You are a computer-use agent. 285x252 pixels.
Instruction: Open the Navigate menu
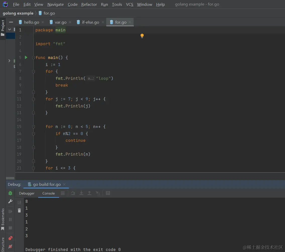pos(55,4)
